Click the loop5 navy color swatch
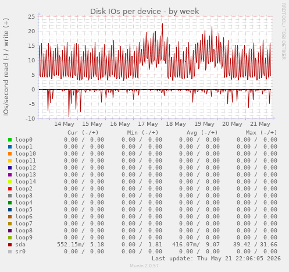 click(x=10, y=210)
